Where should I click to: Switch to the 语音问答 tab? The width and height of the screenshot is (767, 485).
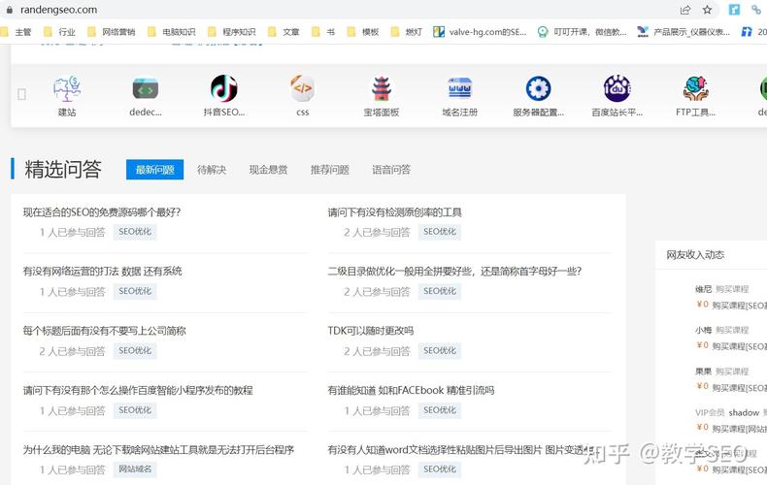point(391,170)
